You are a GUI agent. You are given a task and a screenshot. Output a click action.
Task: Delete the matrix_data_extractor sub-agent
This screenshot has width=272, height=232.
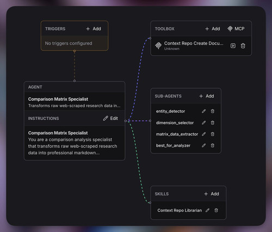[213, 134]
